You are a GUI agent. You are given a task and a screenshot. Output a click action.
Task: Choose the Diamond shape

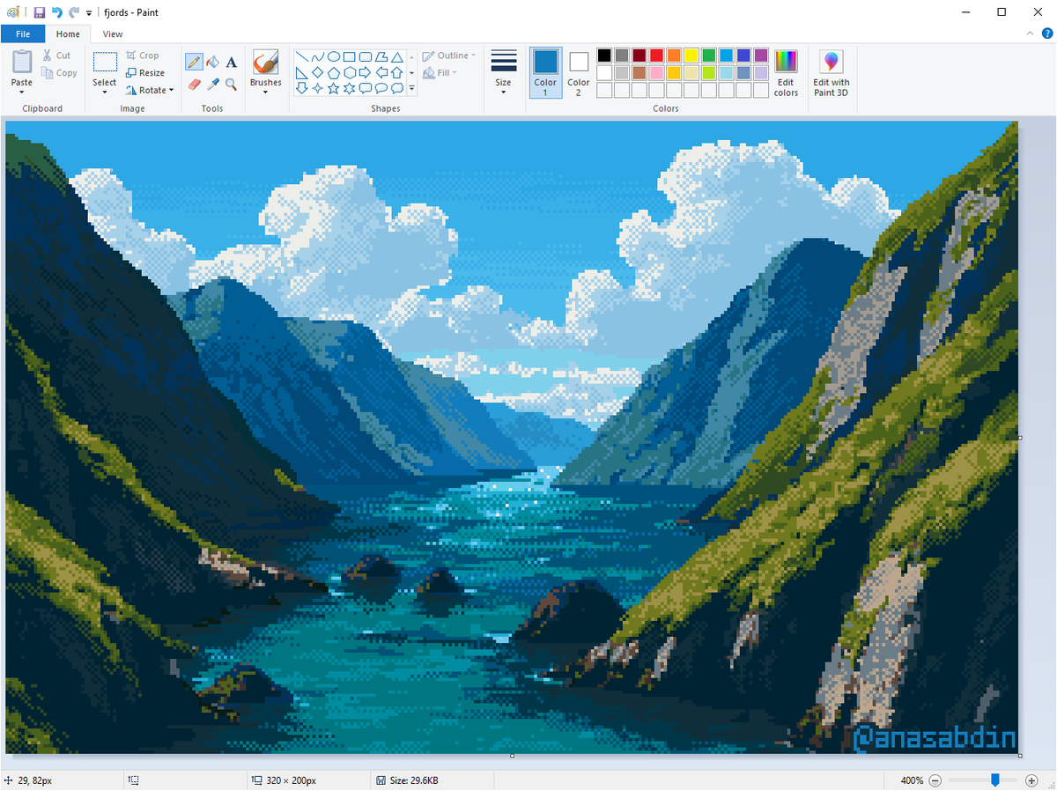(x=317, y=72)
